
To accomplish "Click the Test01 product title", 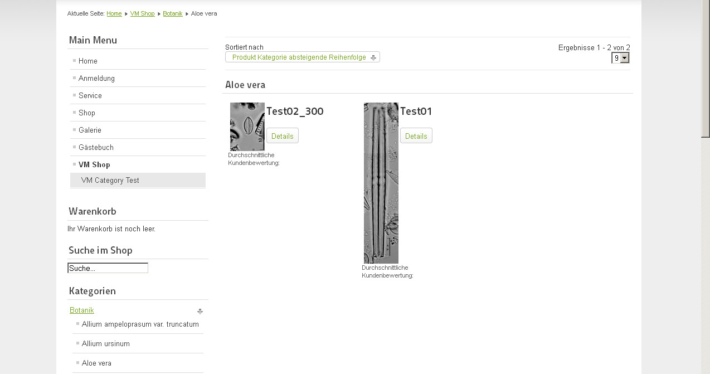I will 416,111.
